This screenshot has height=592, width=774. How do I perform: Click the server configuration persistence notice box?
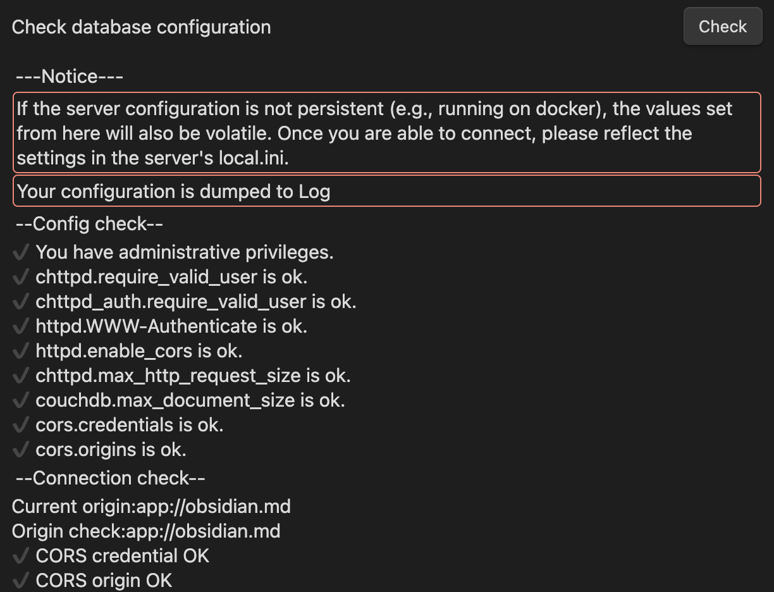pyautogui.click(x=386, y=133)
